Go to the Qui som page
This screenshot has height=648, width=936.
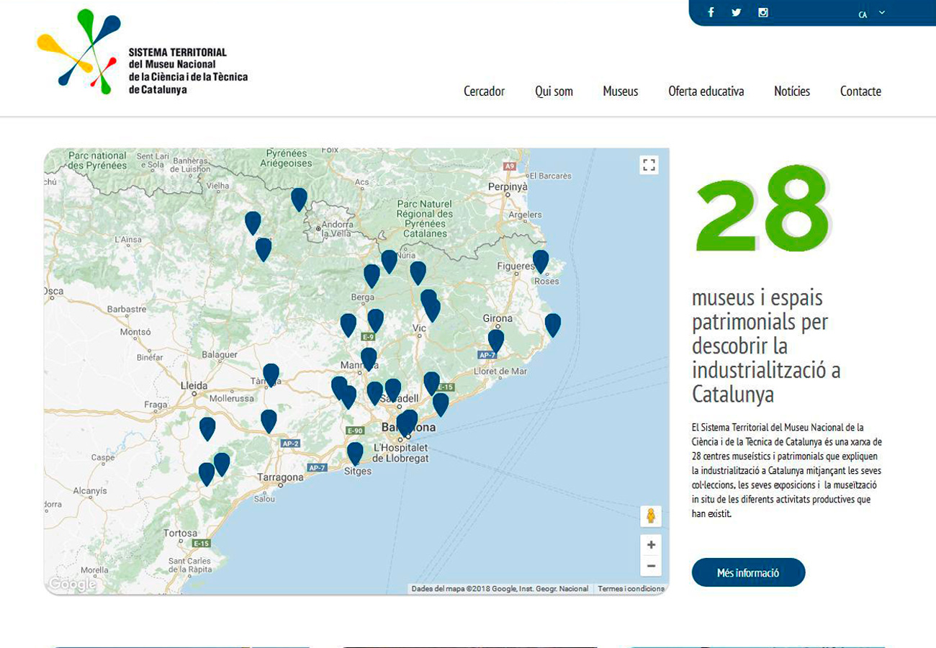coord(554,91)
